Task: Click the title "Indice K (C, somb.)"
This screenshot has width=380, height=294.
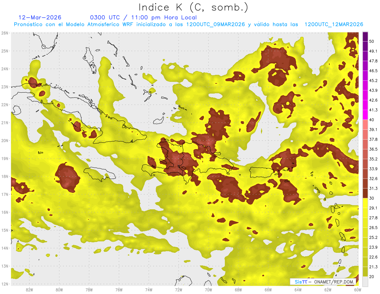Action: tap(193, 7)
